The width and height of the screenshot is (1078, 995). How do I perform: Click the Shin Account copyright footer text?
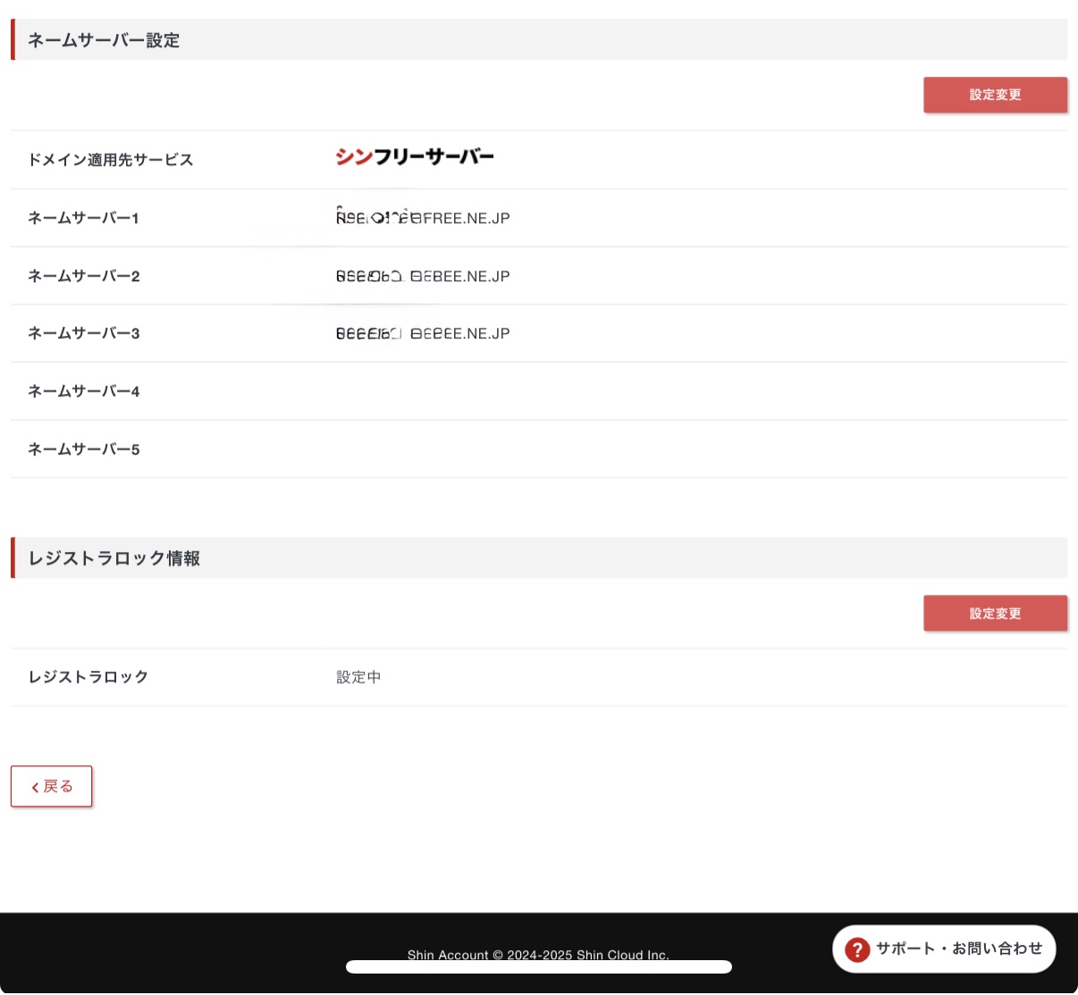[538, 955]
